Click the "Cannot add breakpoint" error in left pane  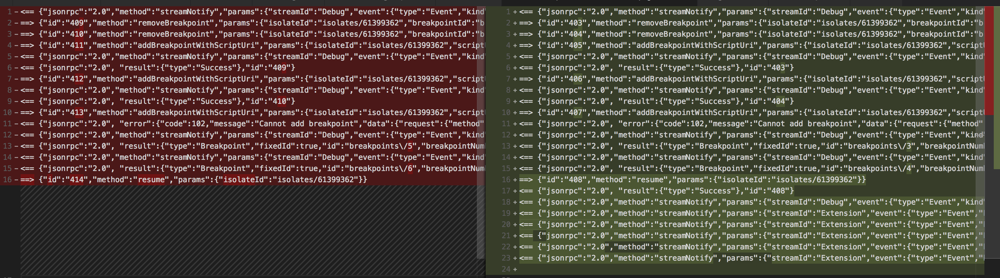[252, 124]
